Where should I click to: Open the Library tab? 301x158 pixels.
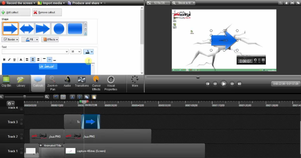(21, 82)
